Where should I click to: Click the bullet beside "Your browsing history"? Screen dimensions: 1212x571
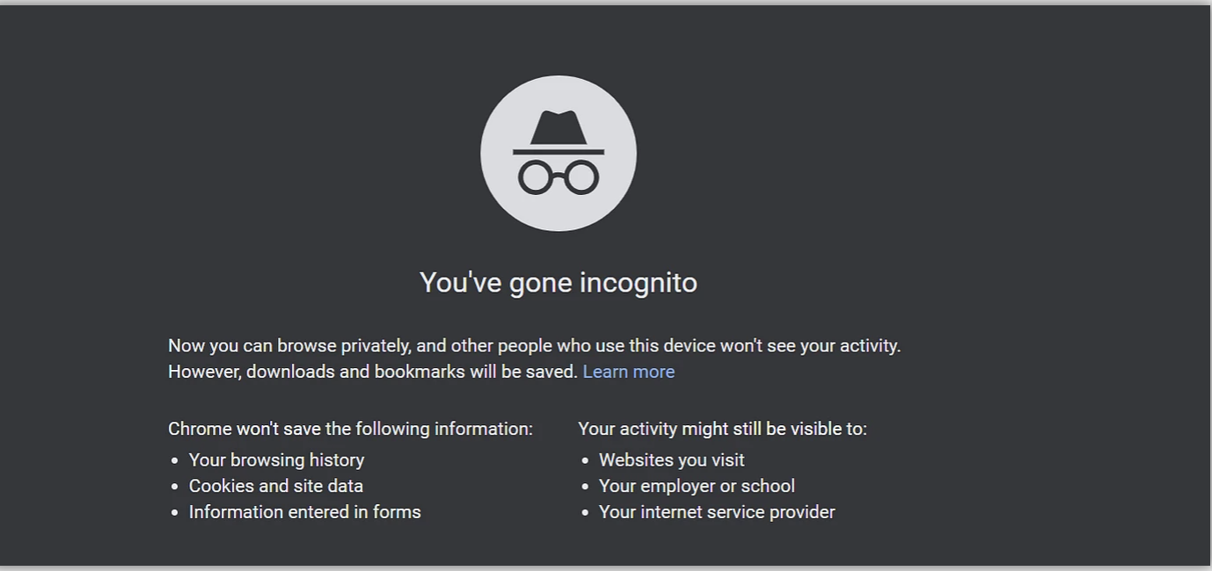[x=176, y=460]
